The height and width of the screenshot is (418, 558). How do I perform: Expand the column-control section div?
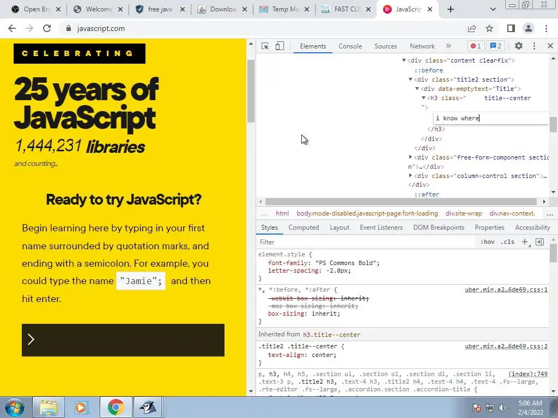coord(410,175)
